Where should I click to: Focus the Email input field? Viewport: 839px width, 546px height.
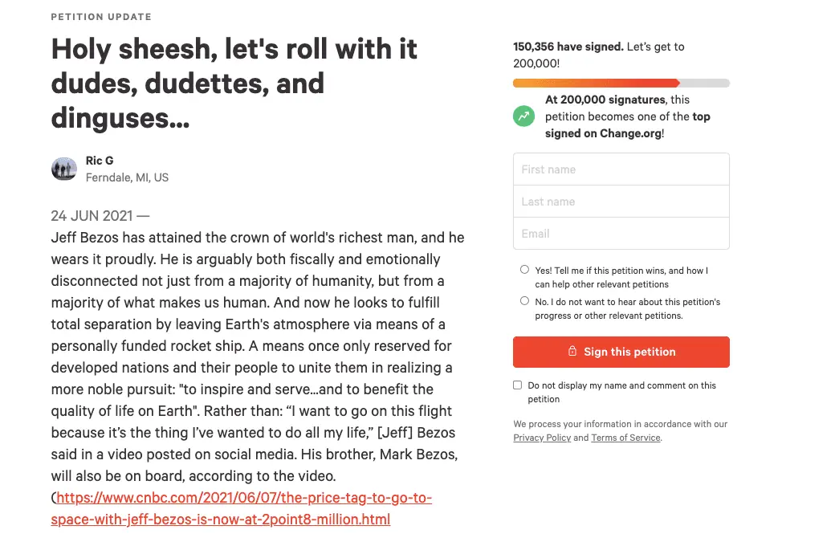(x=621, y=234)
